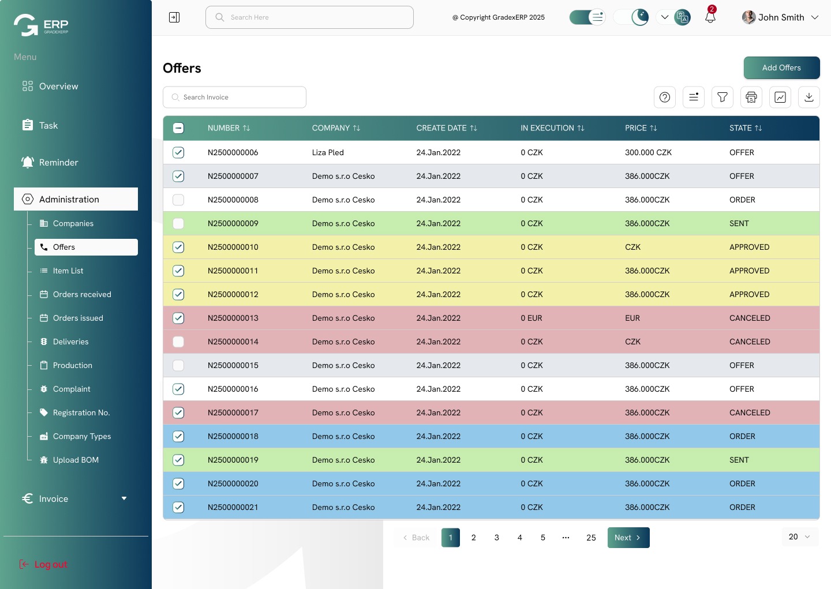Screen dimensions: 831x589
Task: Open the notifications bell
Action: pos(710,17)
